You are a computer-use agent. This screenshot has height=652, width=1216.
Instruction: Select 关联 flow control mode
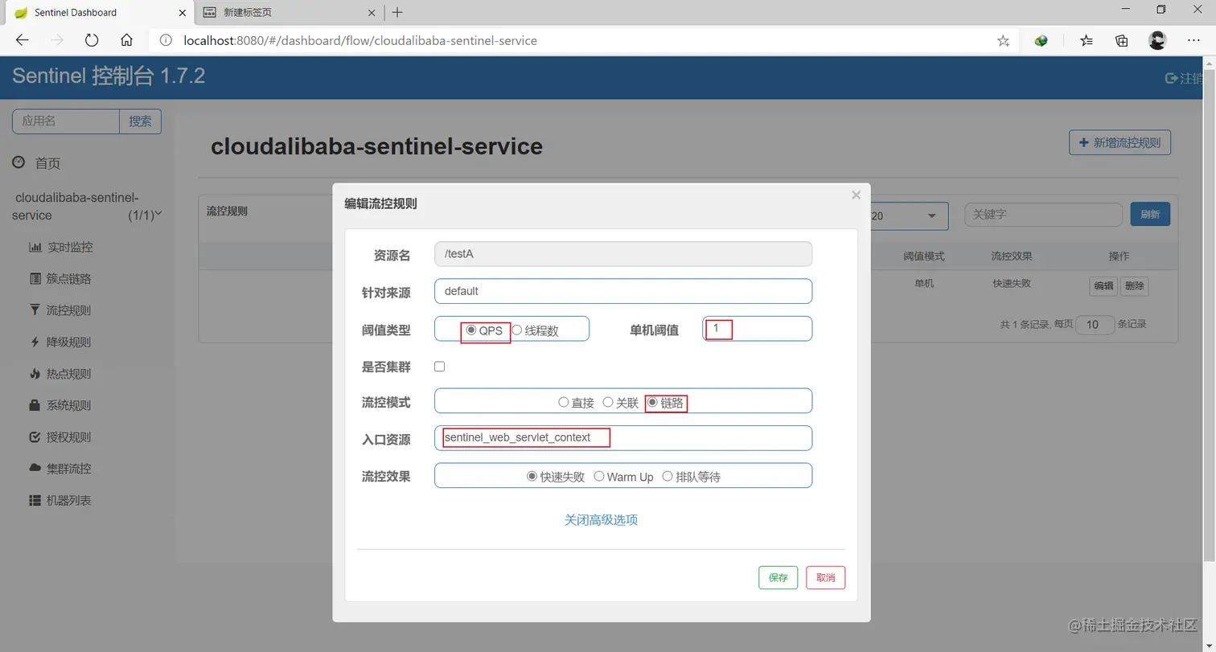pos(608,402)
